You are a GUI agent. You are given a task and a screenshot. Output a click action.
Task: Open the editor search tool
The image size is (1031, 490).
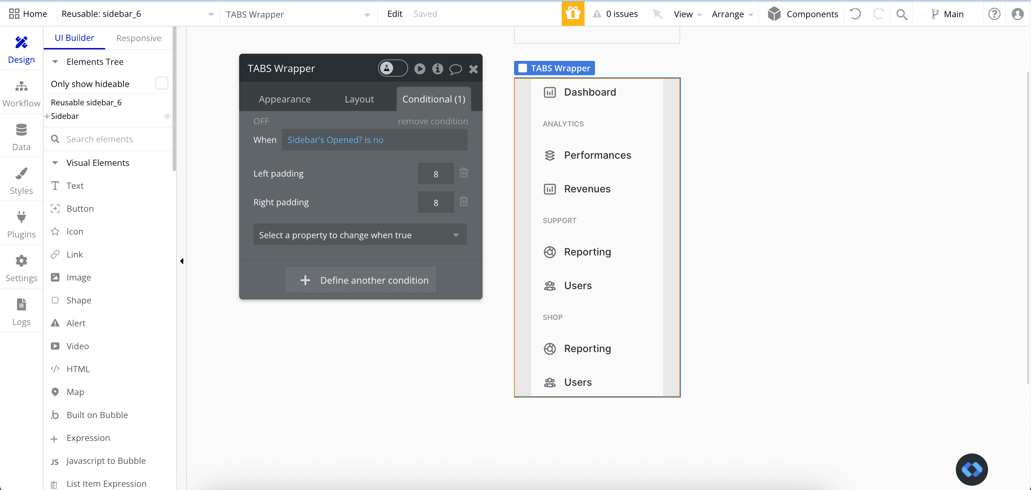901,14
